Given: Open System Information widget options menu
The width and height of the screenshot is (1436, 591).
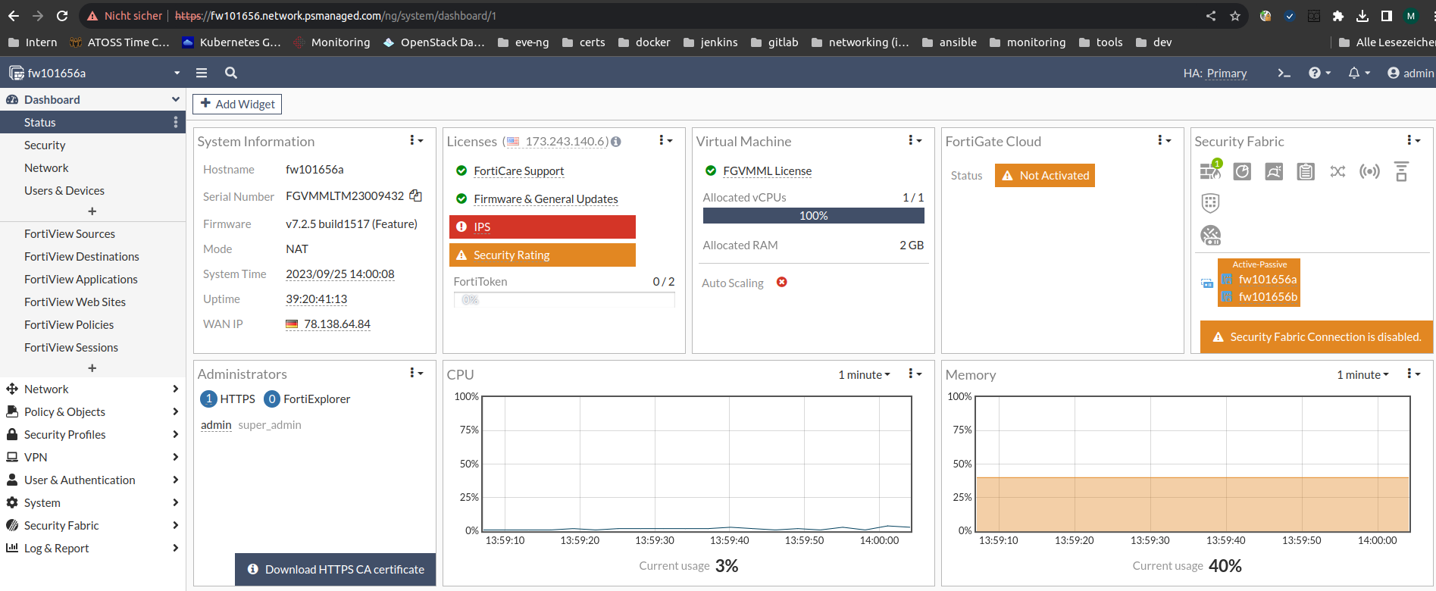Looking at the screenshot, I should point(416,140).
